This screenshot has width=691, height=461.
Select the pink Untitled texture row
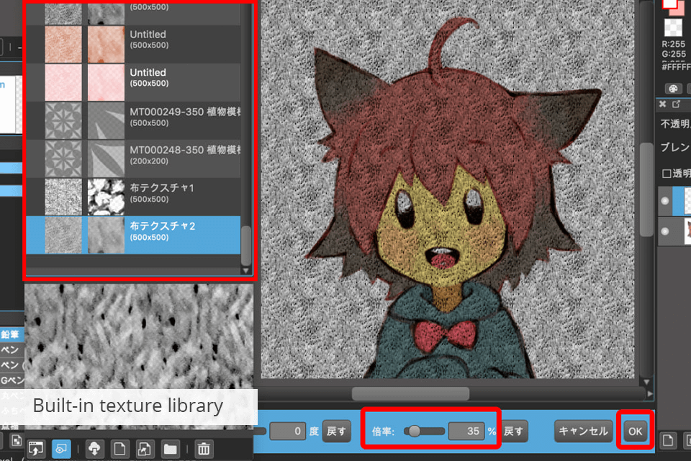133,83
